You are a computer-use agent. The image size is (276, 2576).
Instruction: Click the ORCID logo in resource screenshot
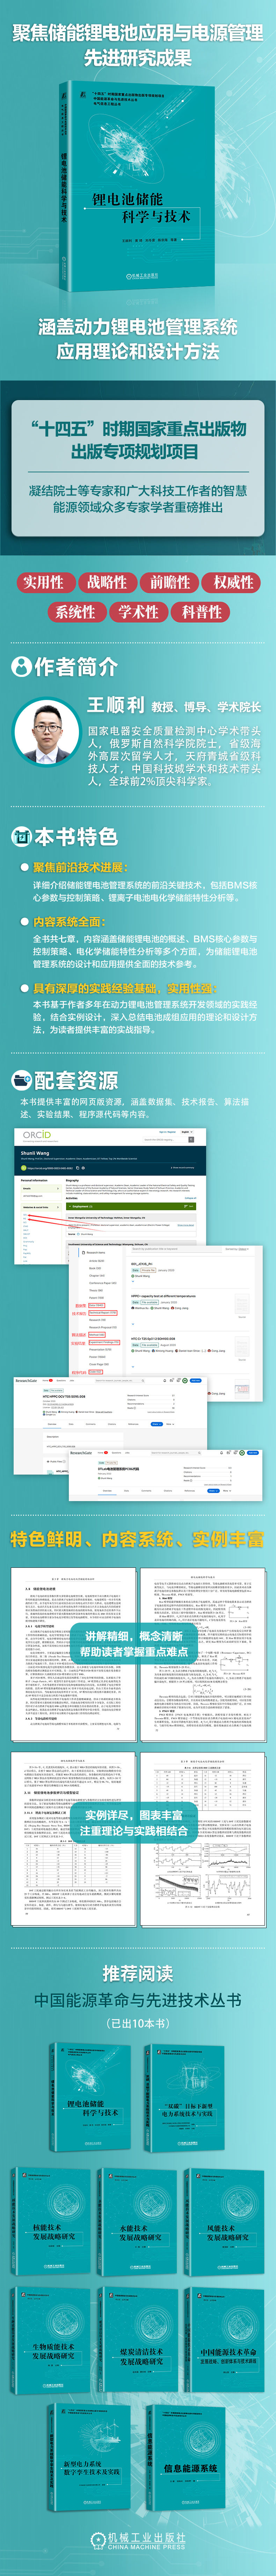(x=37, y=1135)
